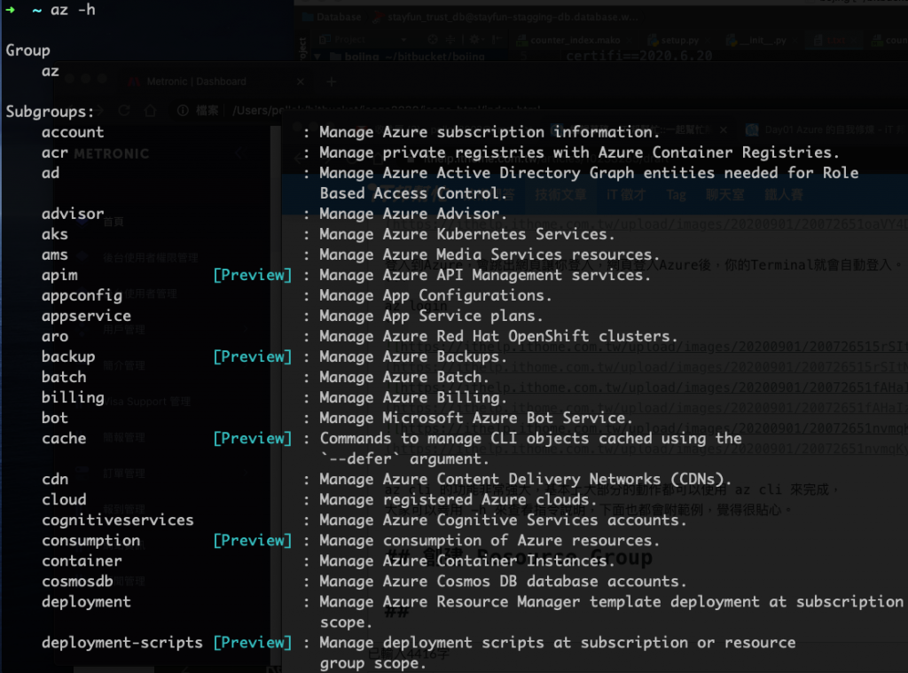This screenshot has height=673, width=908.
Task: Select the 'bot' subgroup name
Action: (x=54, y=419)
